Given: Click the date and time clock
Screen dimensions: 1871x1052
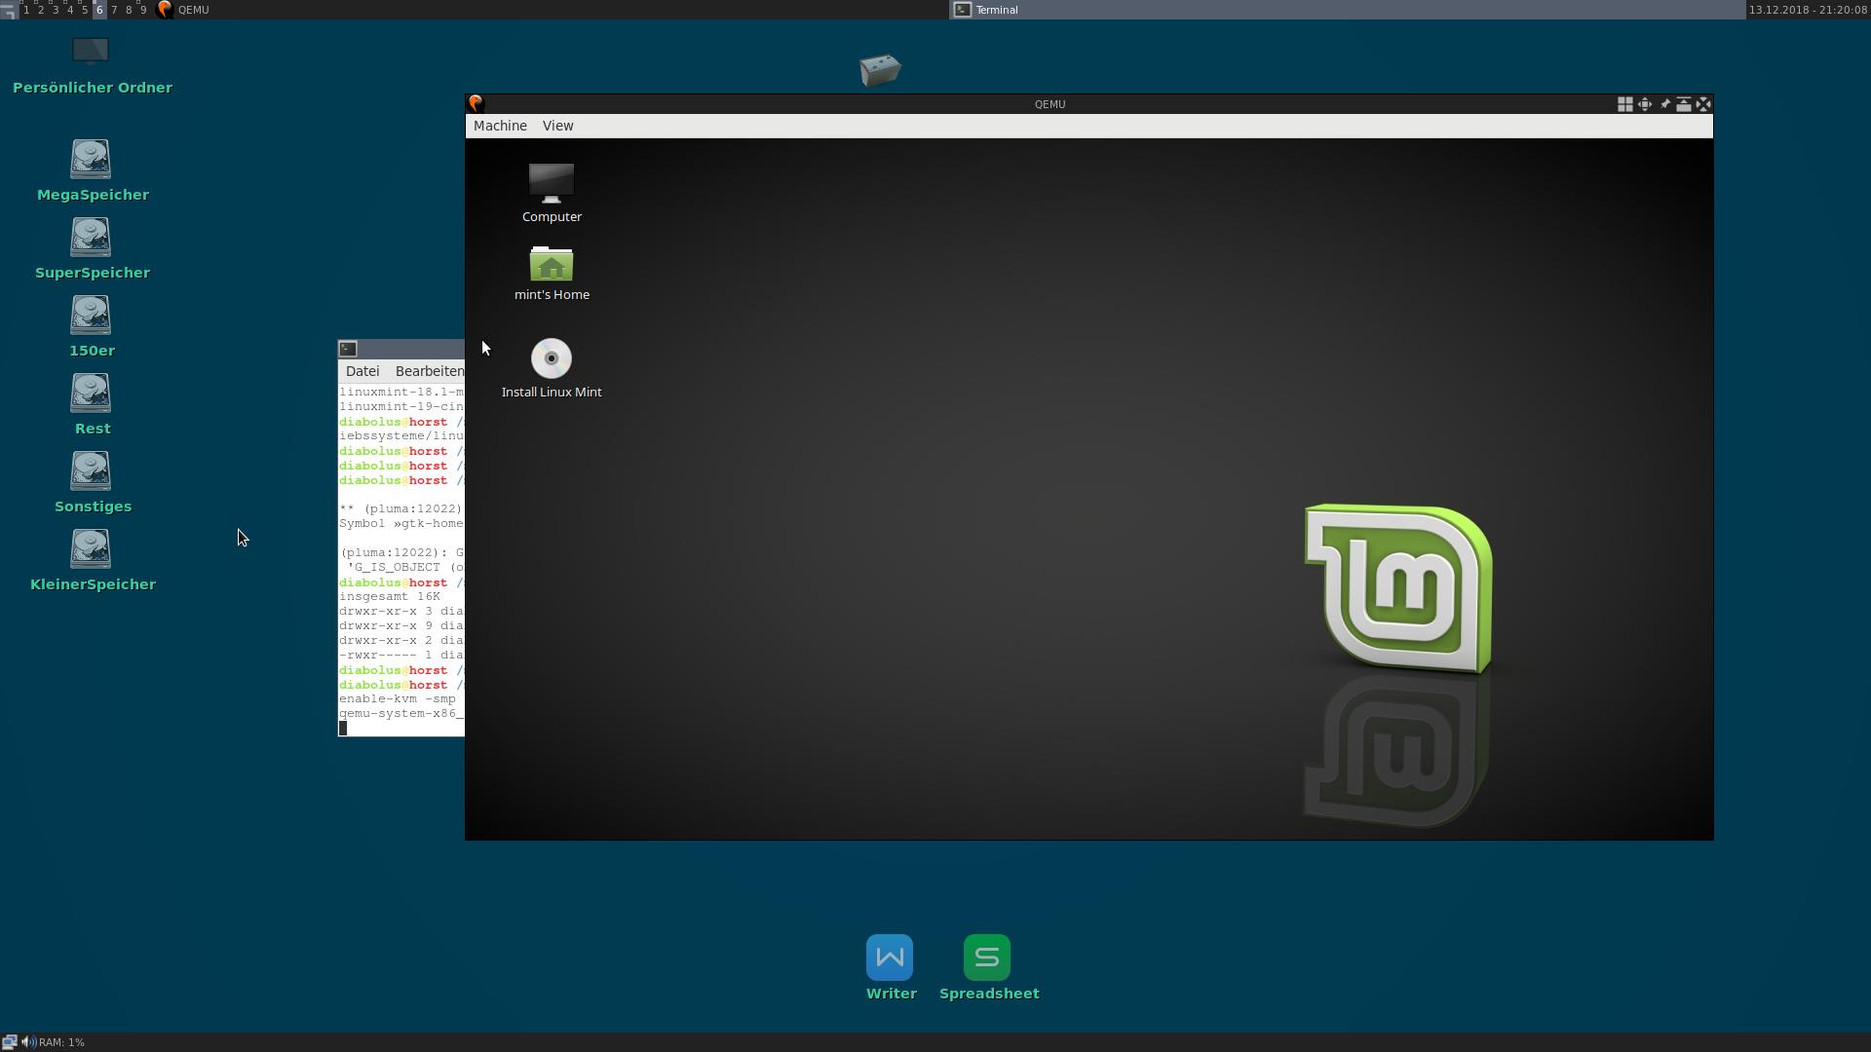Looking at the screenshot, I should [1808, 10].
